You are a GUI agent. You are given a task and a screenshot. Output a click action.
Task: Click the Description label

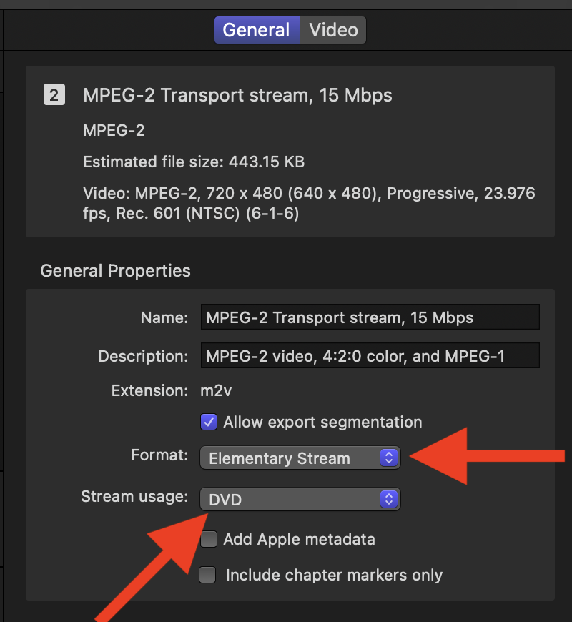143,355
